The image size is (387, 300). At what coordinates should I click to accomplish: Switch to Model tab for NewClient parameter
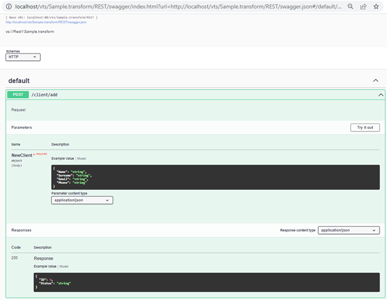(81, 158)
